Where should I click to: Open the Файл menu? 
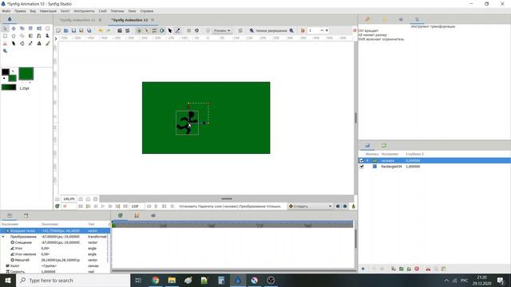pos(6,11)
